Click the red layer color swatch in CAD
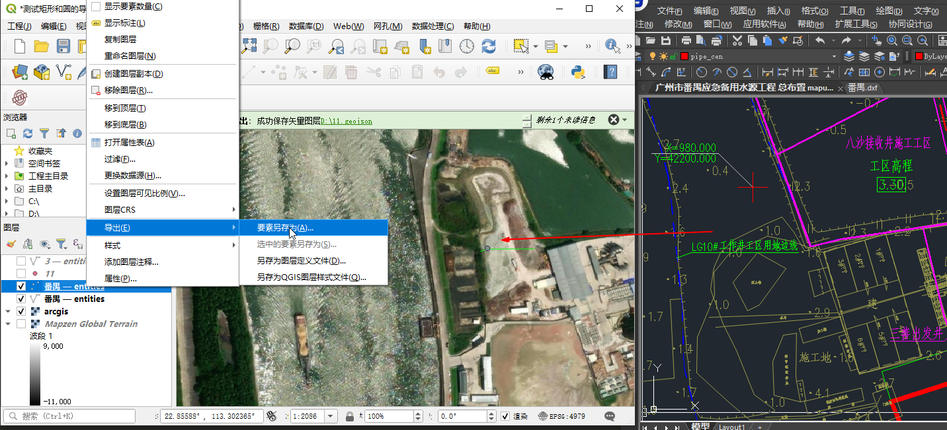Screen dimensions: 947x430 click(x=684, y=57)
